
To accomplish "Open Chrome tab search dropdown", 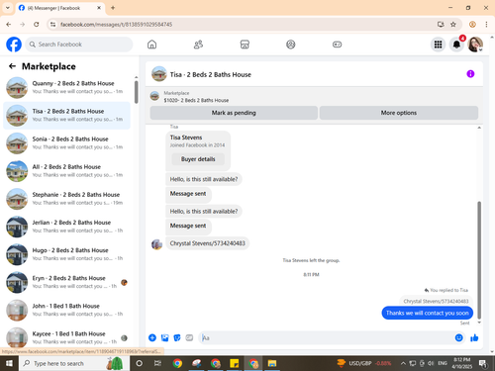I will [x=8, y=8].
